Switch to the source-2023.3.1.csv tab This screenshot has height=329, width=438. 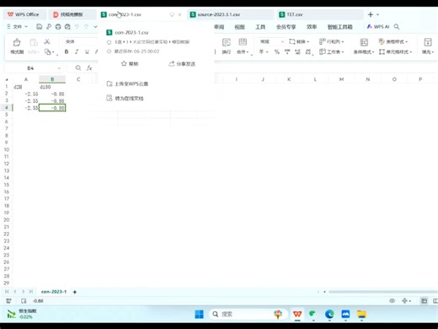[x=230, y=14]
